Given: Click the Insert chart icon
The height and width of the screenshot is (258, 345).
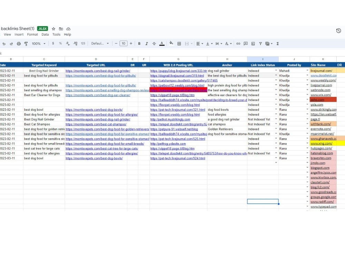Looking at the screenshot, I should point(253,44).
